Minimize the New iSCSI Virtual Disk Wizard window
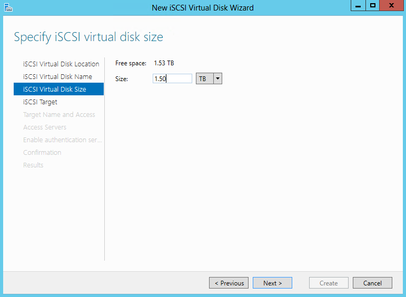This screenshot has width=406, height=297. pyautogui.click(x=359, y=6)
